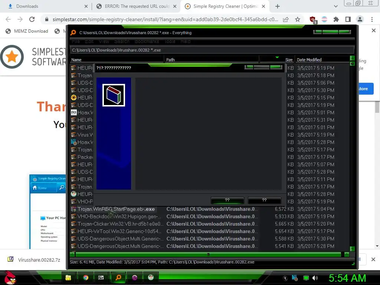Close the Downloads tab
Screen dimensions: 380x285
pyautogui.click(x=86, y=6)
